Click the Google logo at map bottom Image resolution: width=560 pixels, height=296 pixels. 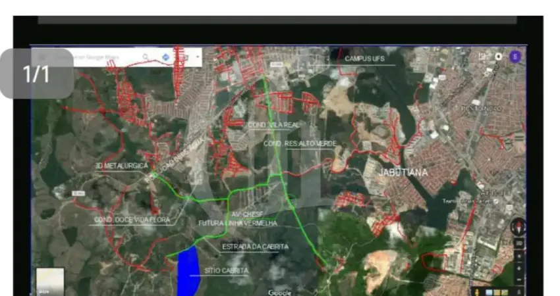280,292
